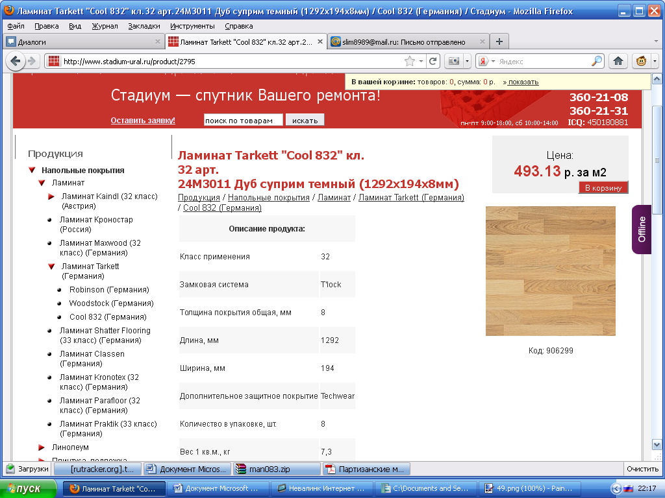Viewport: 665px width, 498px height.
Task: Open the Offline chat side tab
Action: point(641,230)
